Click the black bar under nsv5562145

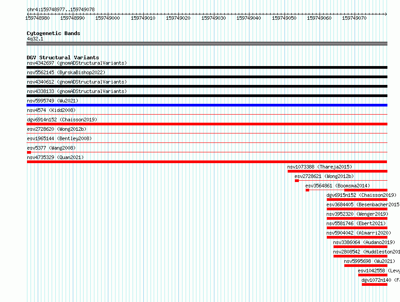(207, 77)
